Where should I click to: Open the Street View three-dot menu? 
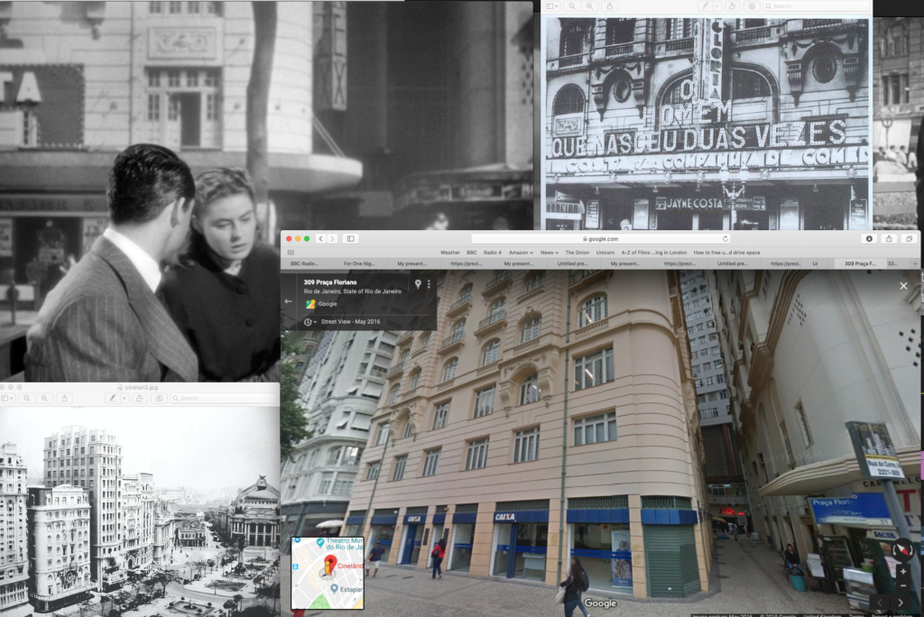[x=429, y=284]
